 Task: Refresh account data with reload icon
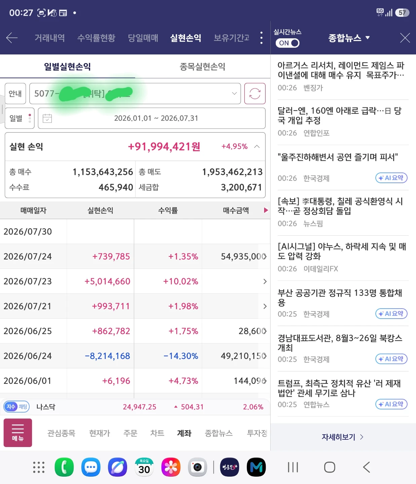tap(255, 93)
